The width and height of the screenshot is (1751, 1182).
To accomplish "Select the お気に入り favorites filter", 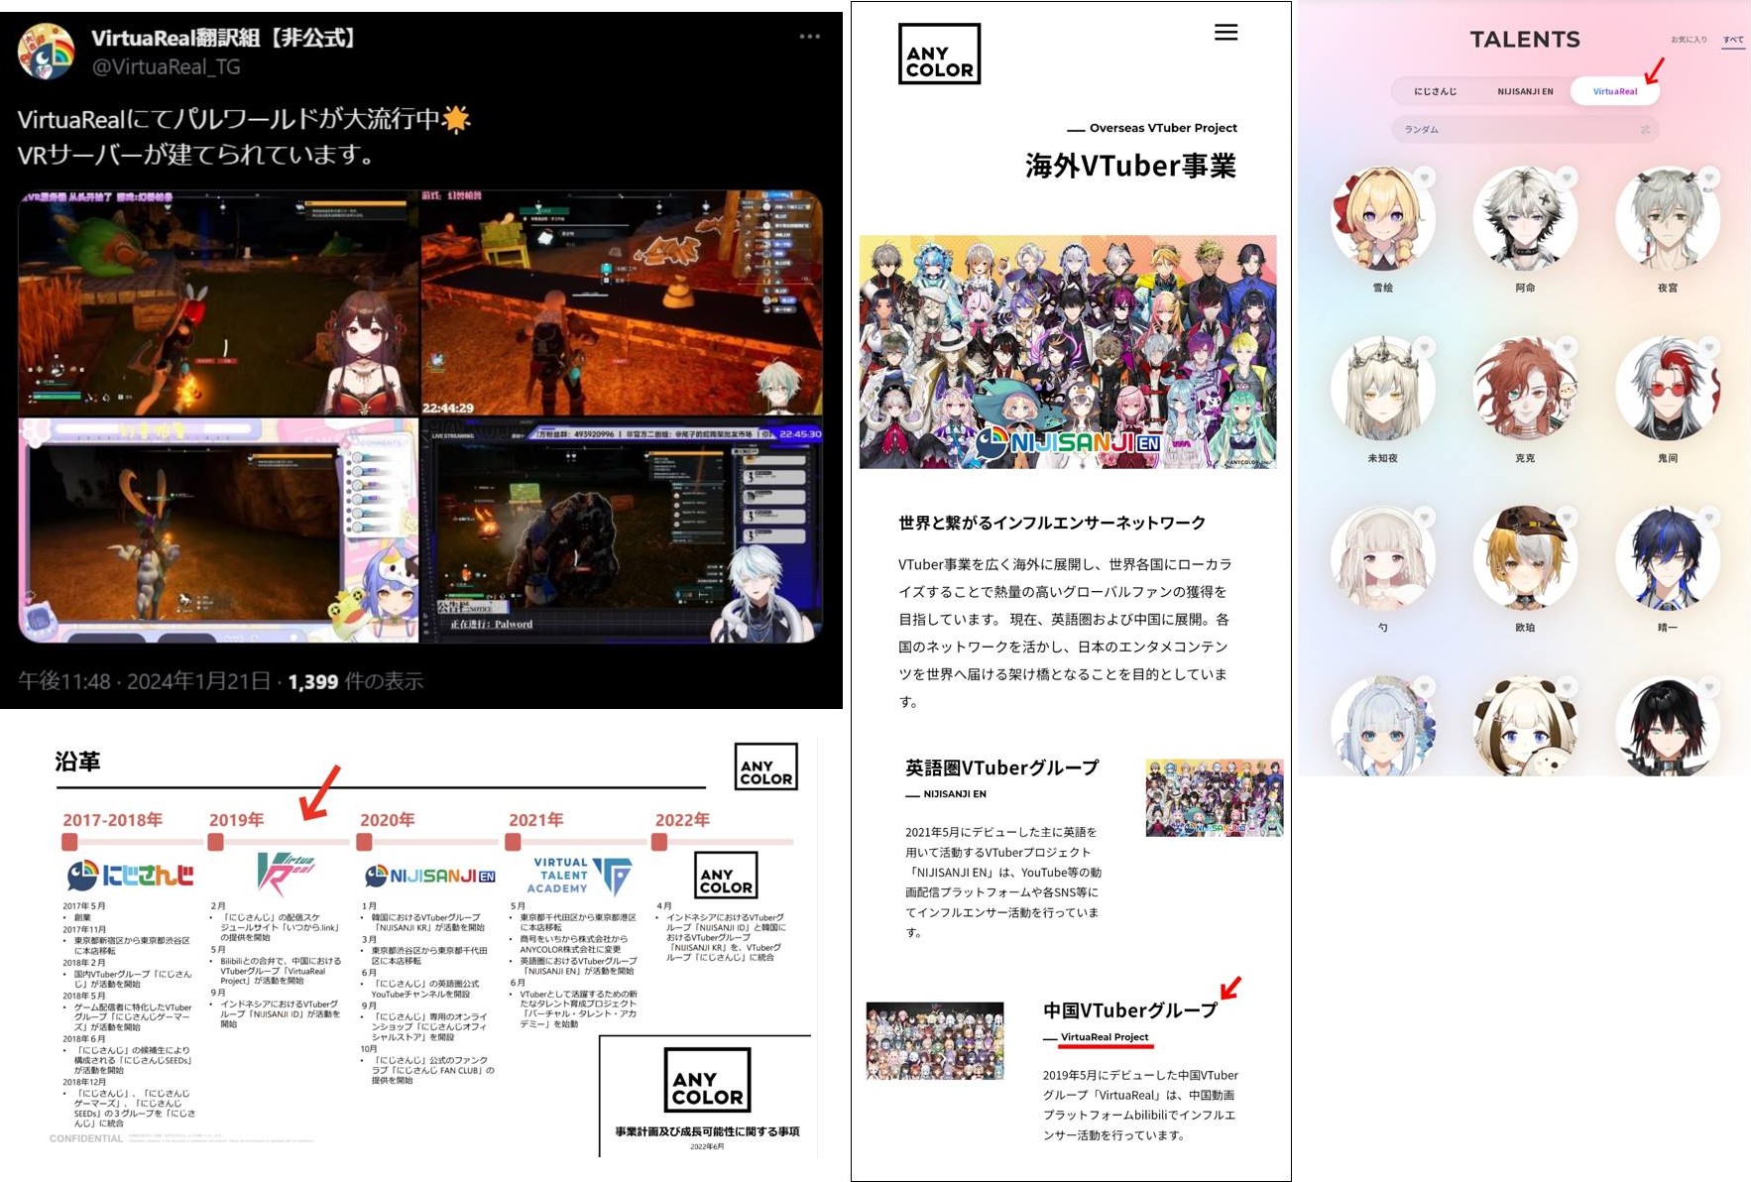I will pos(1689,40).
